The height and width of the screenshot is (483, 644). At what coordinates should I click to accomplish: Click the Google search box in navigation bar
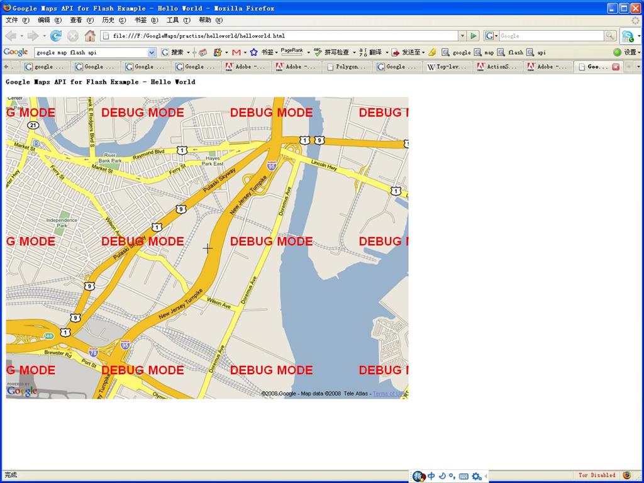click(551, 36)
